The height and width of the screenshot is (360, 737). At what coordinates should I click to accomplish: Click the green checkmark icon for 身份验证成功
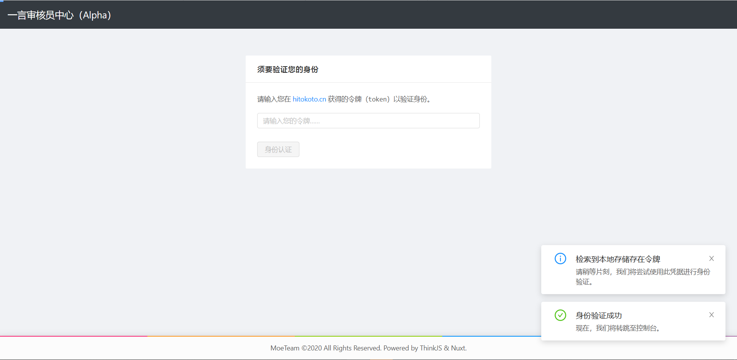click(560, 315)
